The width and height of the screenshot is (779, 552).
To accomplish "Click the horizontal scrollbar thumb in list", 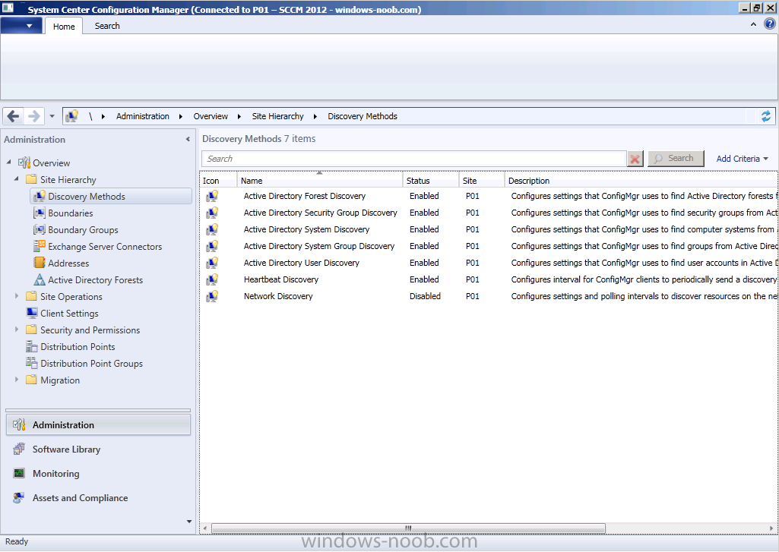I will (x=408, y=528).
